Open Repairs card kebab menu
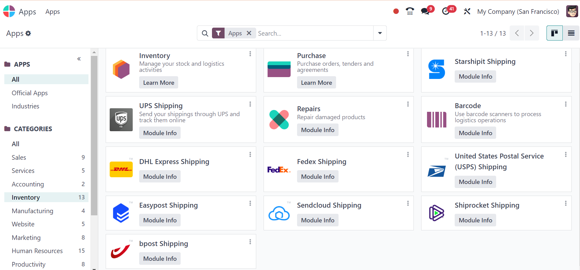 [x=408, y=104]
